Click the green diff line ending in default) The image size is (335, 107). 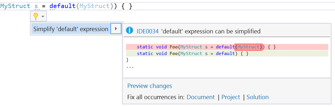pos(227,54)
